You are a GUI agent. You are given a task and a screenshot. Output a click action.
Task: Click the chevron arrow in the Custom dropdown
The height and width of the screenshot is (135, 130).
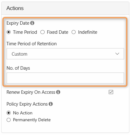pos(117,54)
